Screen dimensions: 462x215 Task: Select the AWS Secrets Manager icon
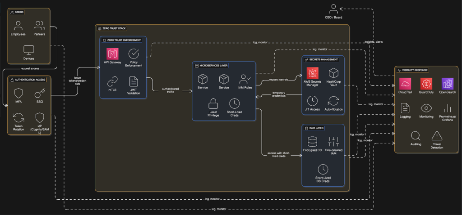pos(312,73)
